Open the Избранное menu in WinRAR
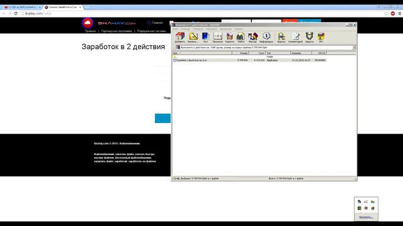This screenshot has width=403, height=226. click(x=212, y=29)
